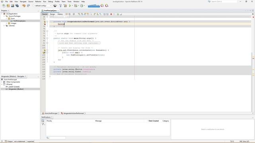Expand the folded Generated Code block
Screen dimensions: 255x143
pyautogui.click(x=47, y=17)
